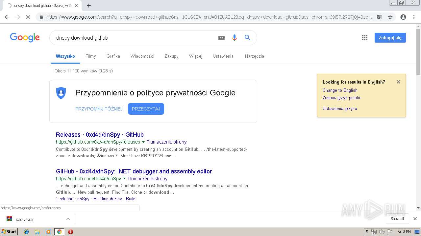Image resolution: width=421 pixels, height=236 pixels.
Task: Click the page's vertical scrollbar thumb
Action: [x=418, y=52]
